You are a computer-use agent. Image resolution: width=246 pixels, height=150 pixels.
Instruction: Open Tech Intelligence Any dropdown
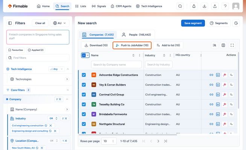56,69
